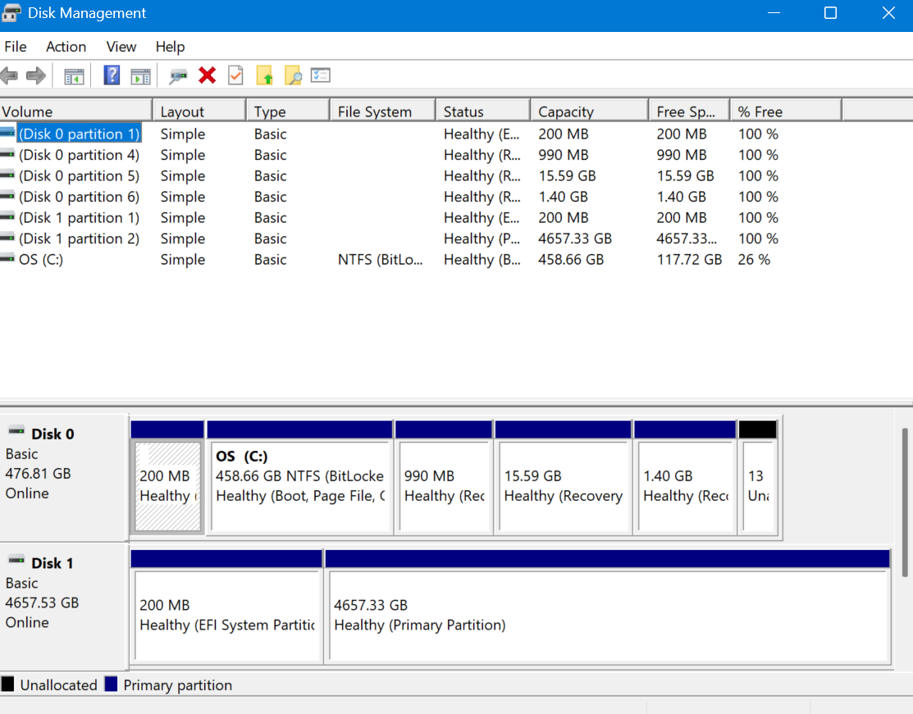Screen dimensions: 913x714
Task: Open the Action menu
Action: [x=66, y=47]
